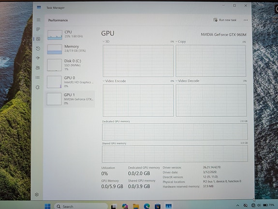Click DirectX version 12 (FL 11.0) value
278x209 pixels.
[x=210, y=177]
